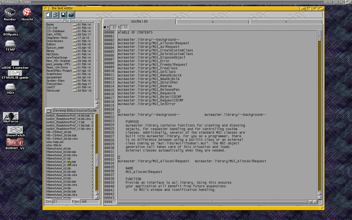The width and height of the screenshot is (352, 220).
Task: Click the parent folder icon beside path field
Action: click(x=49, y=111)
